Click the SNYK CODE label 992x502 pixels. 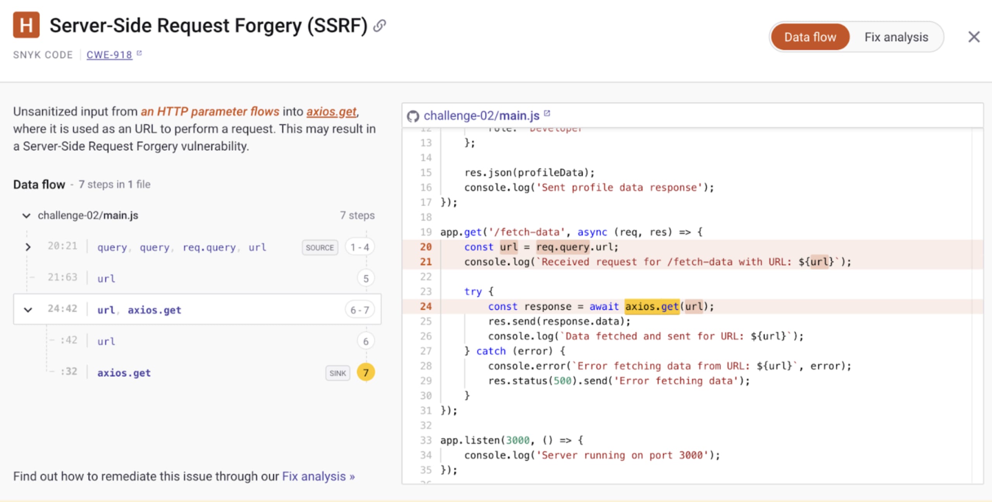(43, 55)
